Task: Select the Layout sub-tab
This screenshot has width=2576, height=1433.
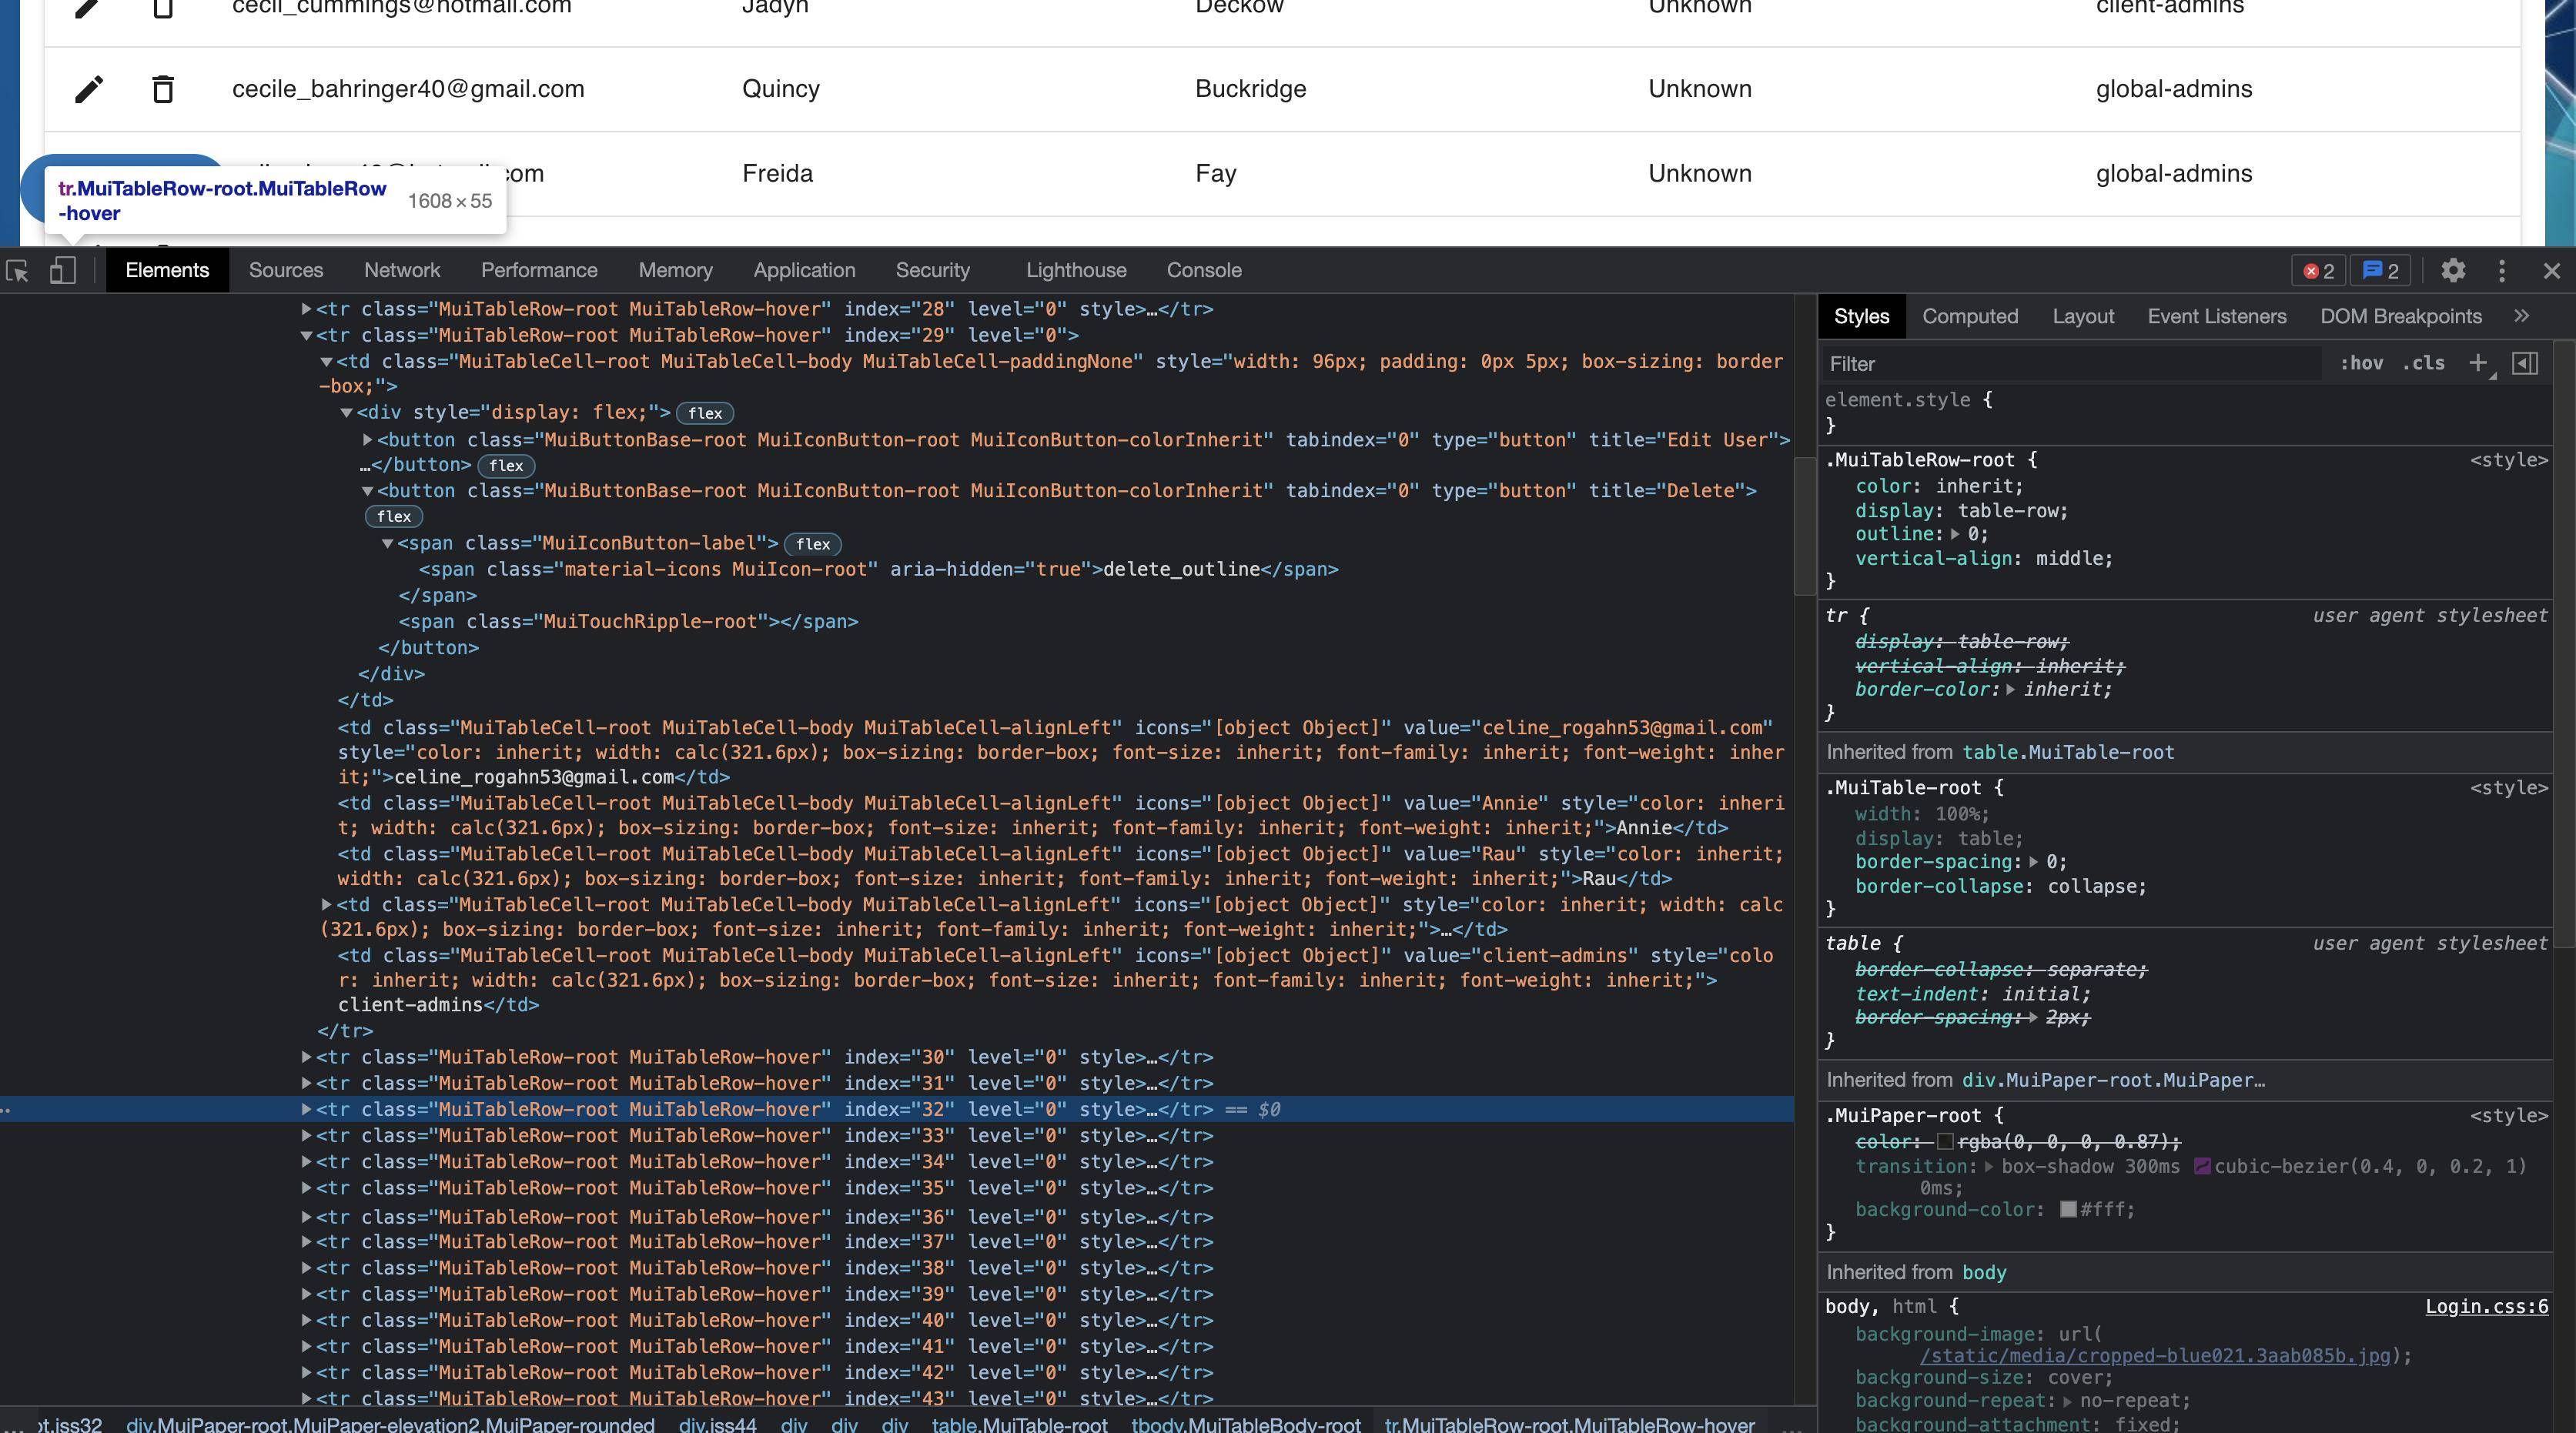Action: (2083, 317)
